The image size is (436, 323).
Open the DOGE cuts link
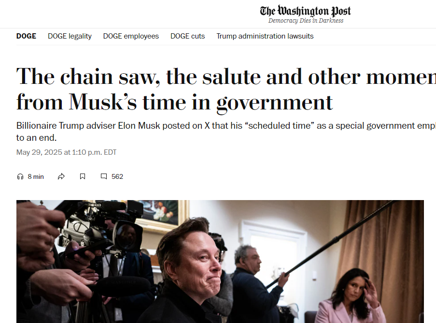188,36
